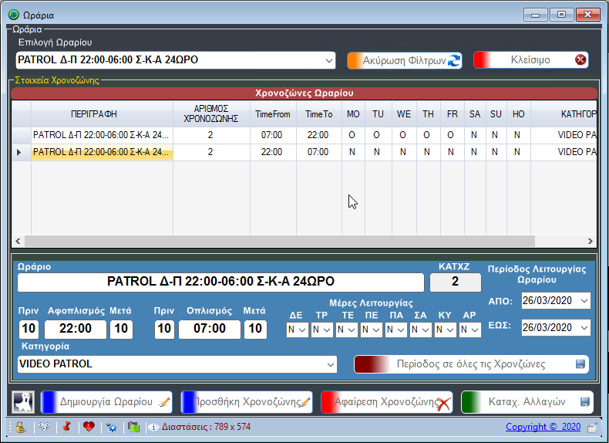609x443 pixels.
Task: Click the Αφοπλισμός time field showing 22:00
Action: [76, 330]
